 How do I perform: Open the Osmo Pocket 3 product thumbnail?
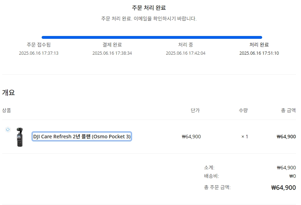coord(20,137)
